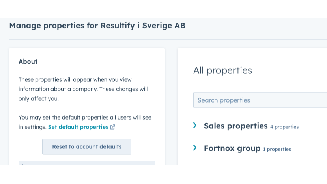The width and height of the screenshot is (327, 184).
Task: Select the Sales properties group title
Action: (x=235, y=126)
